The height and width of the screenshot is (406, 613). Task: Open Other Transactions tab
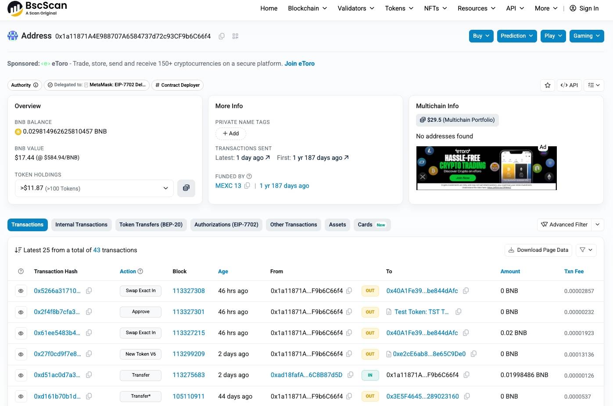[294, 225]
